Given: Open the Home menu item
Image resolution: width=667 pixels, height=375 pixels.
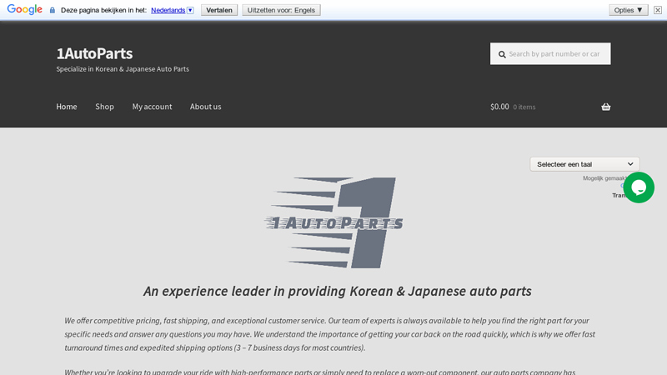Looking at the screenshot, I should pos(67,107).
